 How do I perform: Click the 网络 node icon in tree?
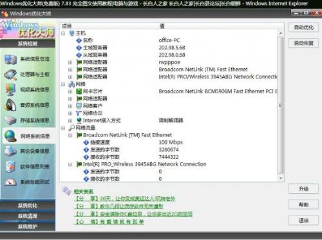pos(71,84)
